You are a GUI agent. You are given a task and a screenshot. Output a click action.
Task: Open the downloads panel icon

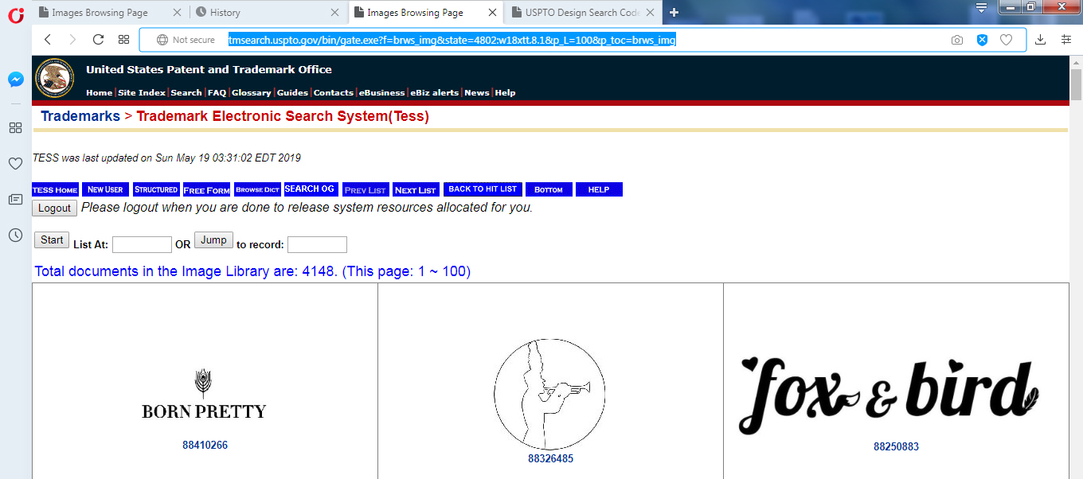click(1040, 40)
